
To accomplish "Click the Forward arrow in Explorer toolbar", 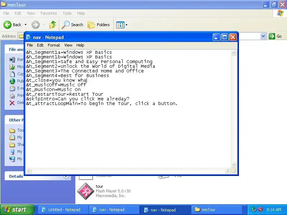I will tap(36, 25).
